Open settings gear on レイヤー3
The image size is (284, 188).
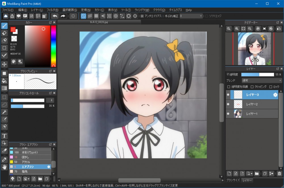(275, 95)
